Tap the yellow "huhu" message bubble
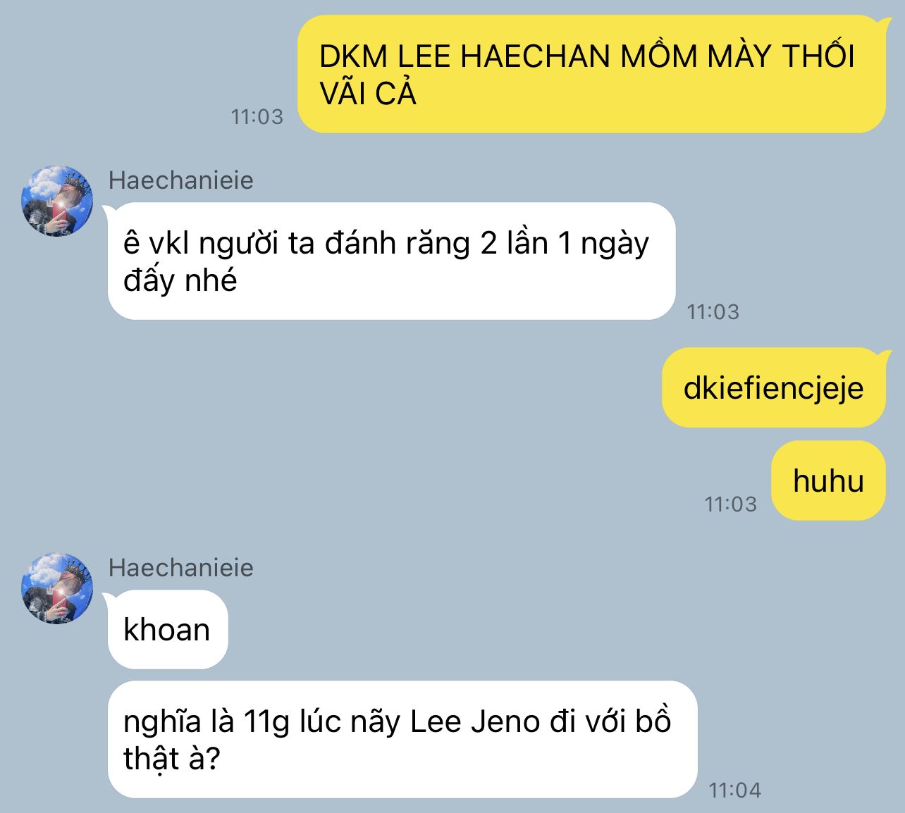 [x=828, y=480]
